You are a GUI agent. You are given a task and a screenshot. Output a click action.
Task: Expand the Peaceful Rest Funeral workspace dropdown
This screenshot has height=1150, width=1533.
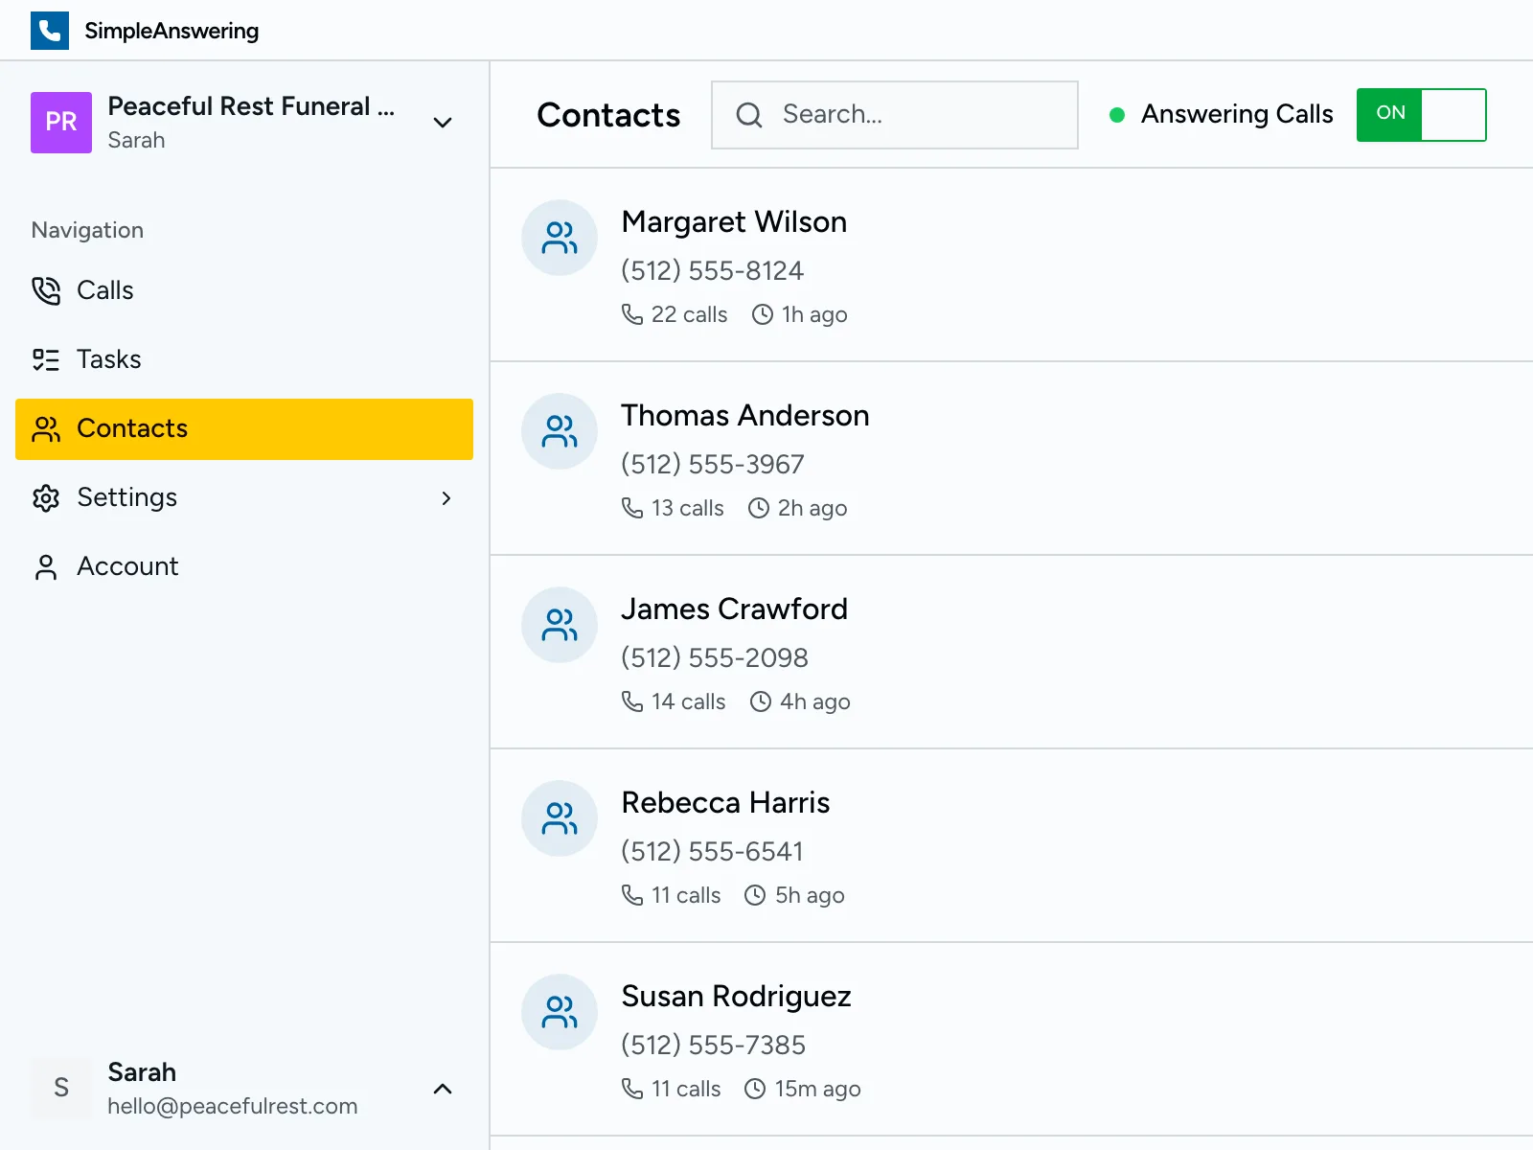443,123
